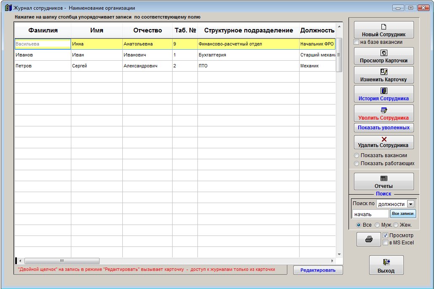Click the Все записи button
The width and height of the screenshot is (435, 289).
click(403, 214)
